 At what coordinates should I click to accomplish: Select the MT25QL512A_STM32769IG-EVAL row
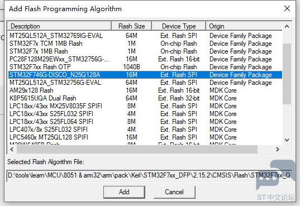[x=145, y=36]
